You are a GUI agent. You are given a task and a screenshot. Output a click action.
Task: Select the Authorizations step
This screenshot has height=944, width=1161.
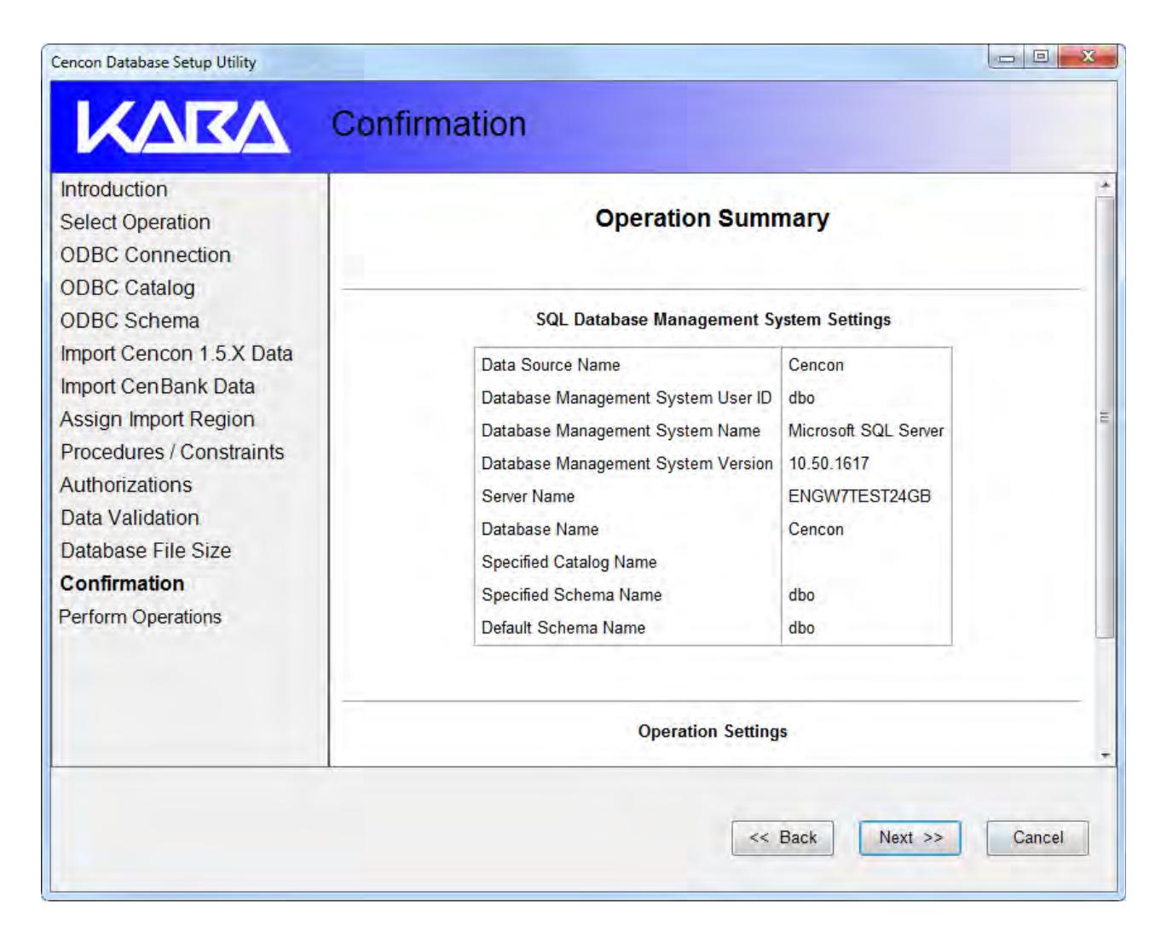pyautogui.click(x=126, y=484)
